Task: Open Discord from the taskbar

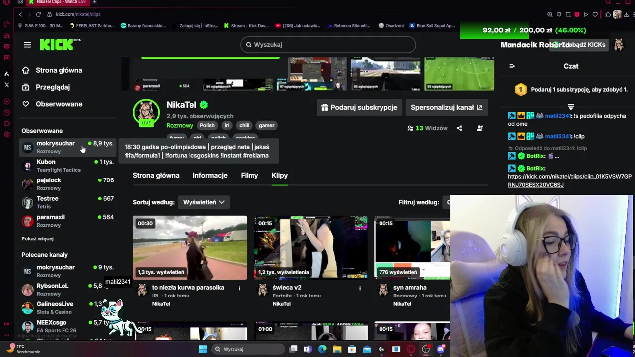Action: click(x=441, y=349)
